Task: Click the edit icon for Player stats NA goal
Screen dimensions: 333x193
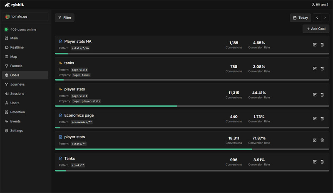Action: 315,45
